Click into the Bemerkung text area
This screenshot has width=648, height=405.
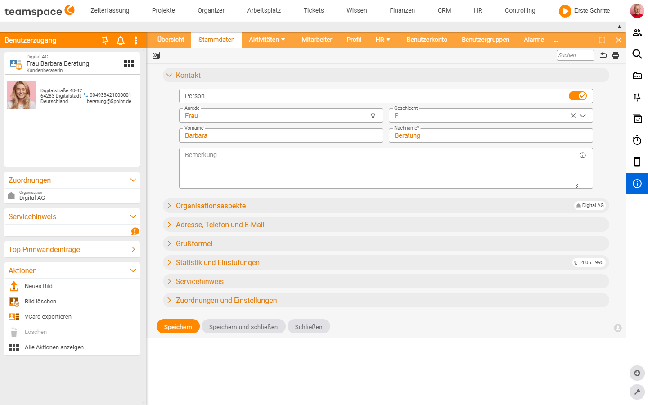[x=386, y=168]
